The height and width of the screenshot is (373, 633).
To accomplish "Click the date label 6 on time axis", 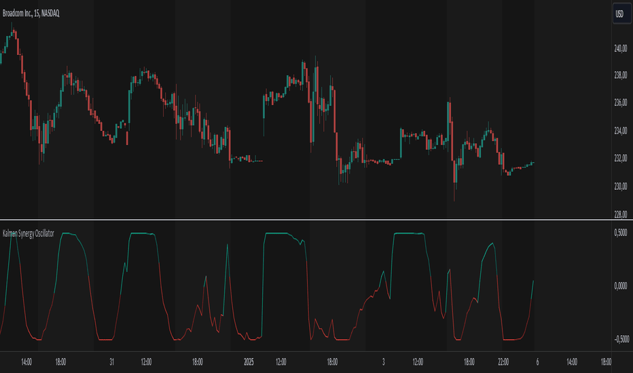I will [x=537, y=361].
